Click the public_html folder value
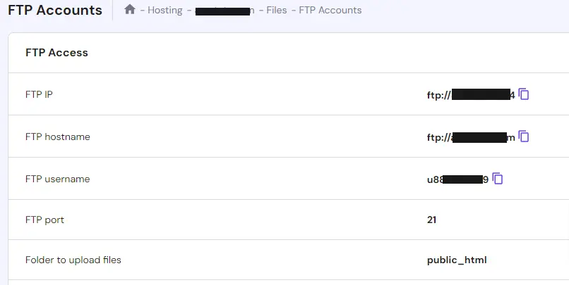 (457, 260)
